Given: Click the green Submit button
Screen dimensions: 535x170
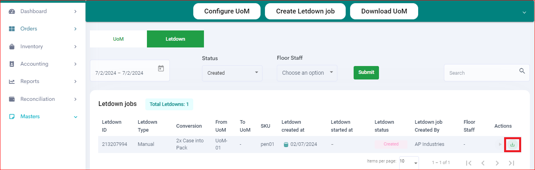Looking at the screenshot, I should 366,72.
